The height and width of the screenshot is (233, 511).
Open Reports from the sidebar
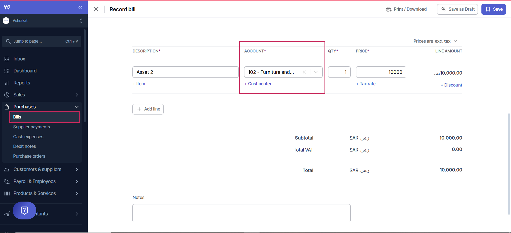pyautogui.click(x=22, y=83)
